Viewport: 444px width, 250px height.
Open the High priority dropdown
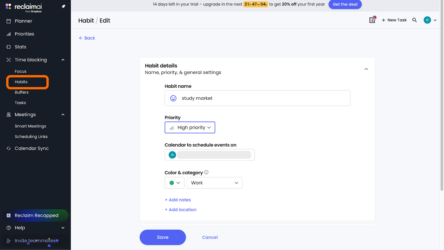(x=190, y=127)
